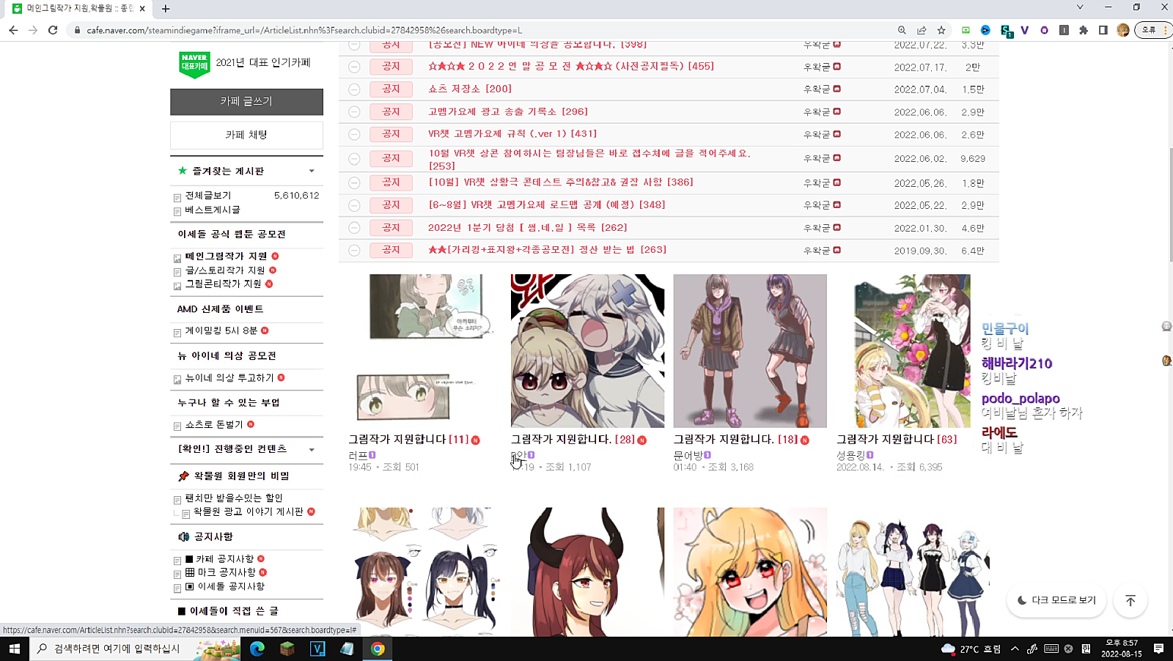Collapse the 쇼츠 저장소 notice row
Image resolution: width=1173 pixels, height=661 pixels.
(354, 89)
